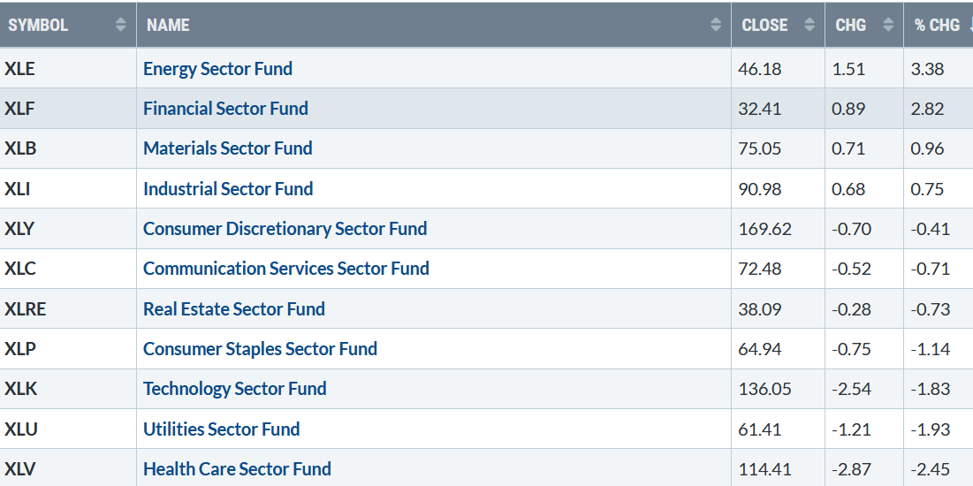Select Communication Services Sector Fund link
This screenshot has height=486, width=973.
285,269
